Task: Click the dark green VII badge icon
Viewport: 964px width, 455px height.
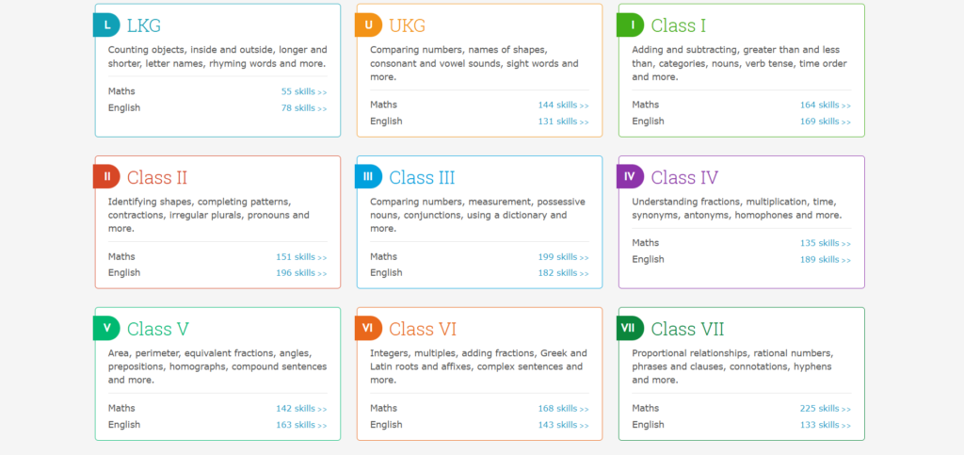Action: (631, 328)
